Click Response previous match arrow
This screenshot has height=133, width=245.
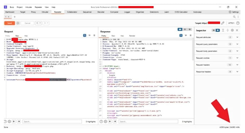pos(110,121)
